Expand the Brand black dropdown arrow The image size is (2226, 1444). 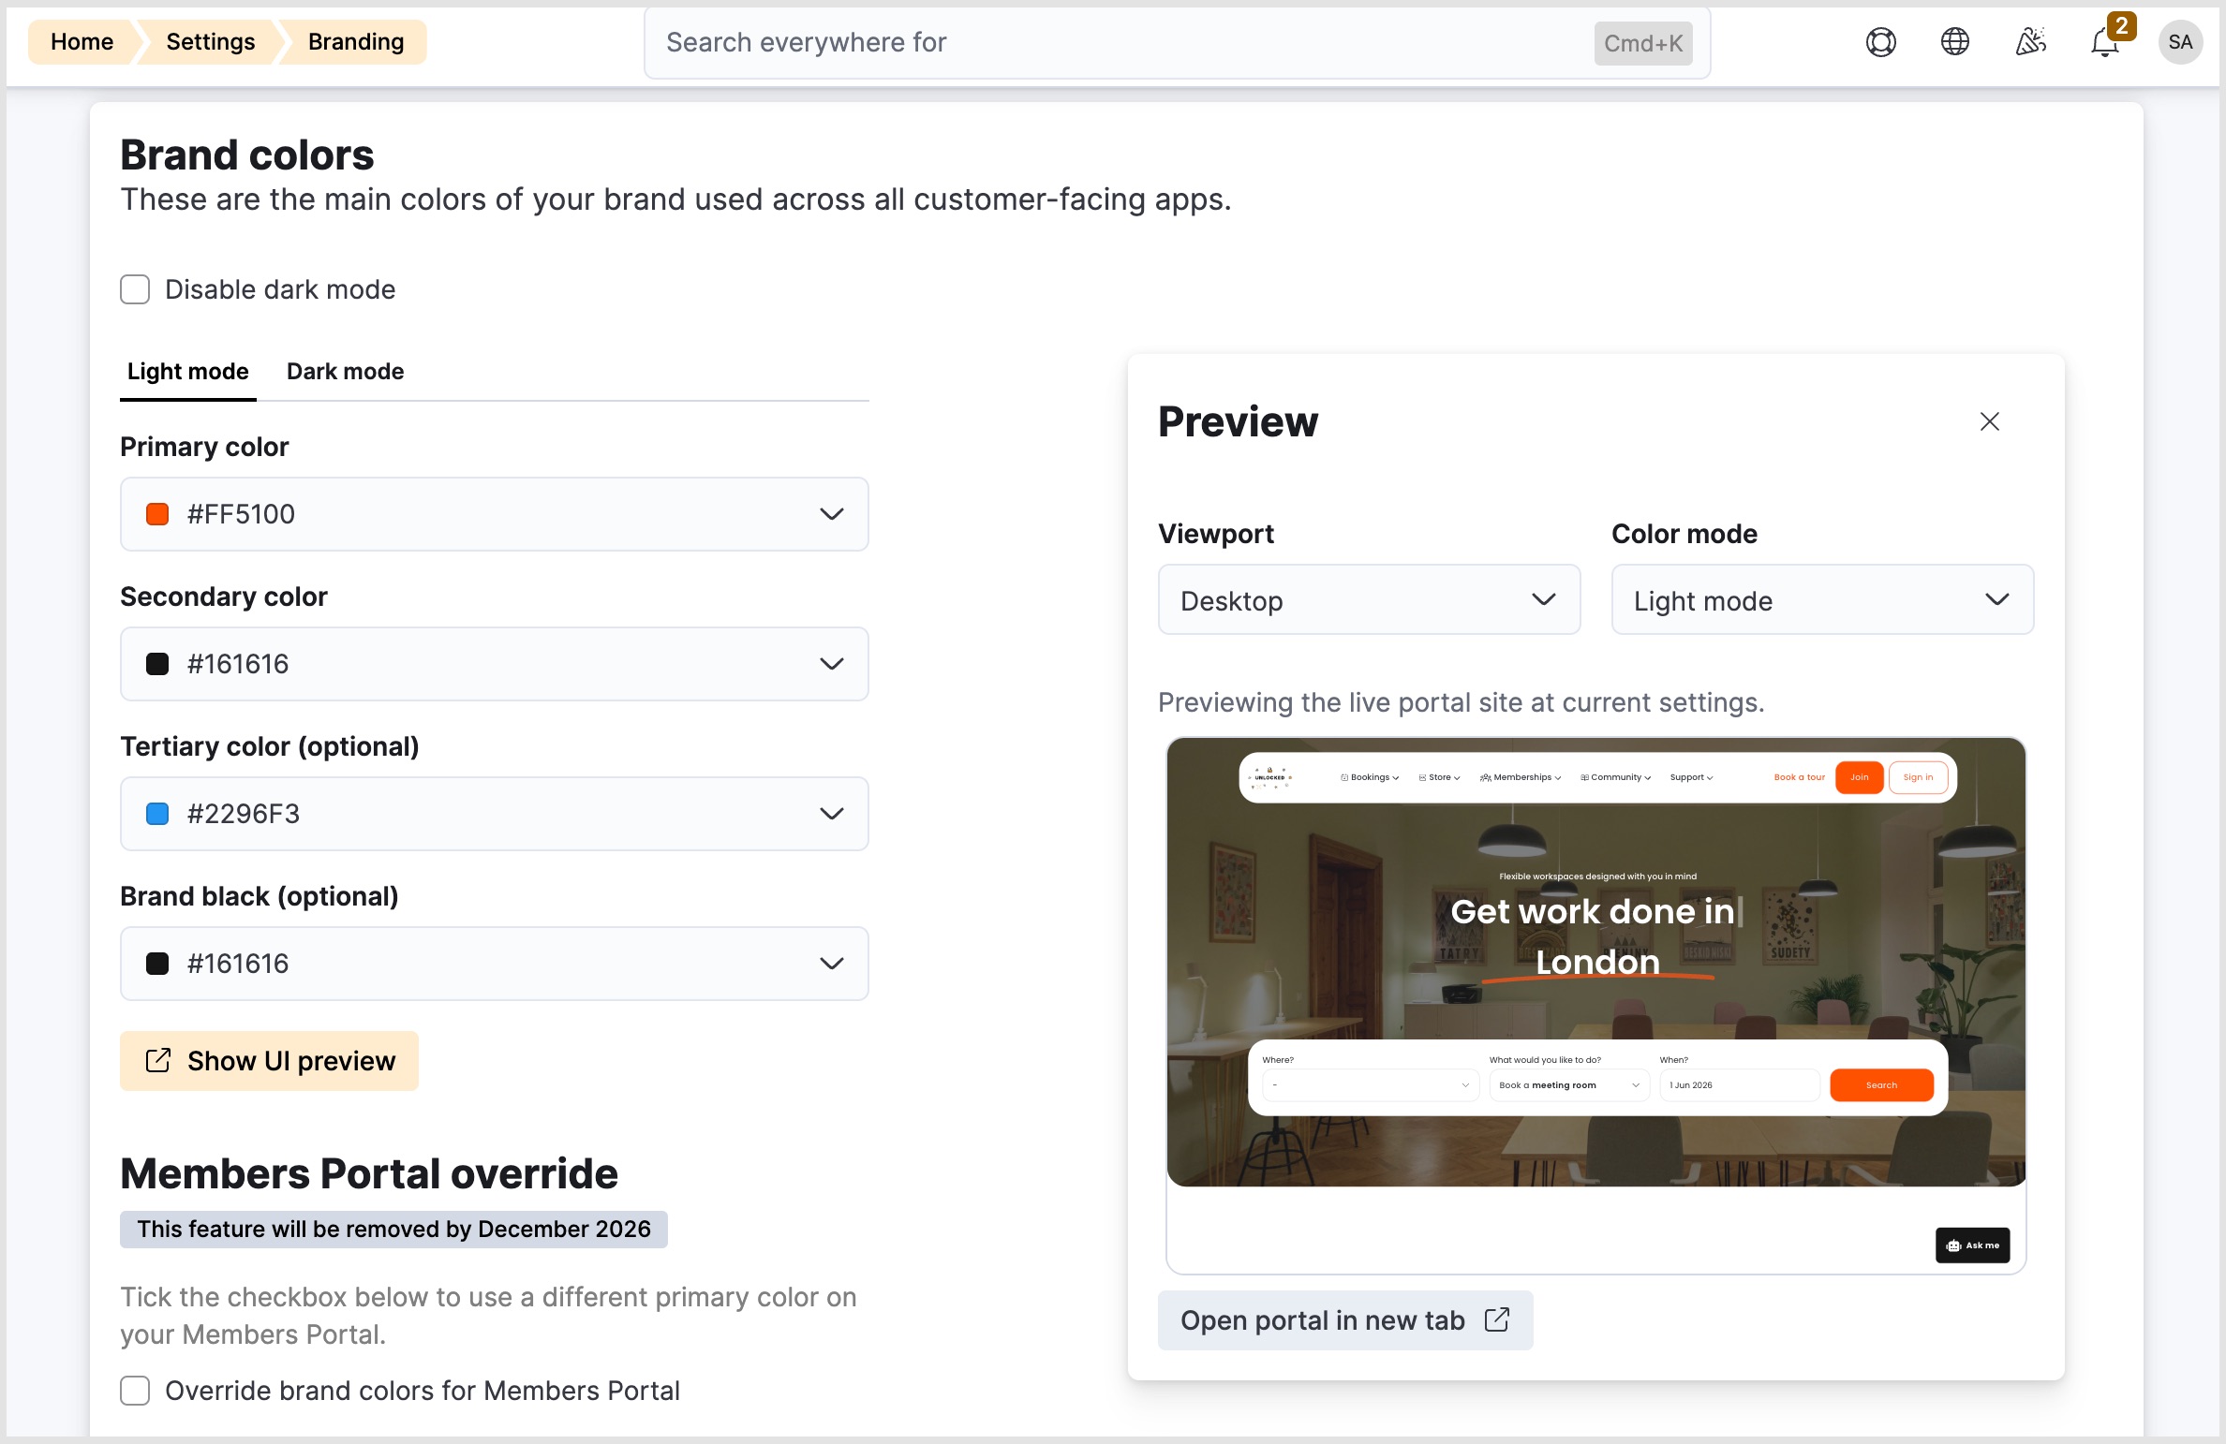pos(832,964)
